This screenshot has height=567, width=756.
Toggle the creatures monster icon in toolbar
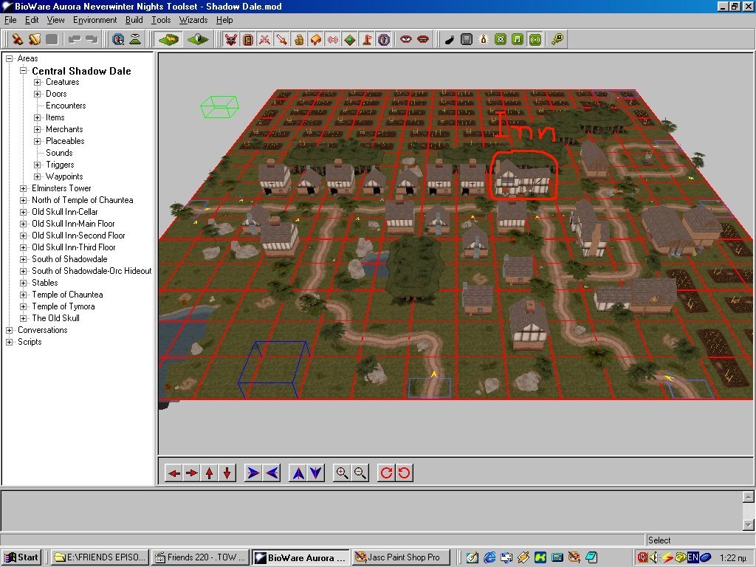click(231, 39)
